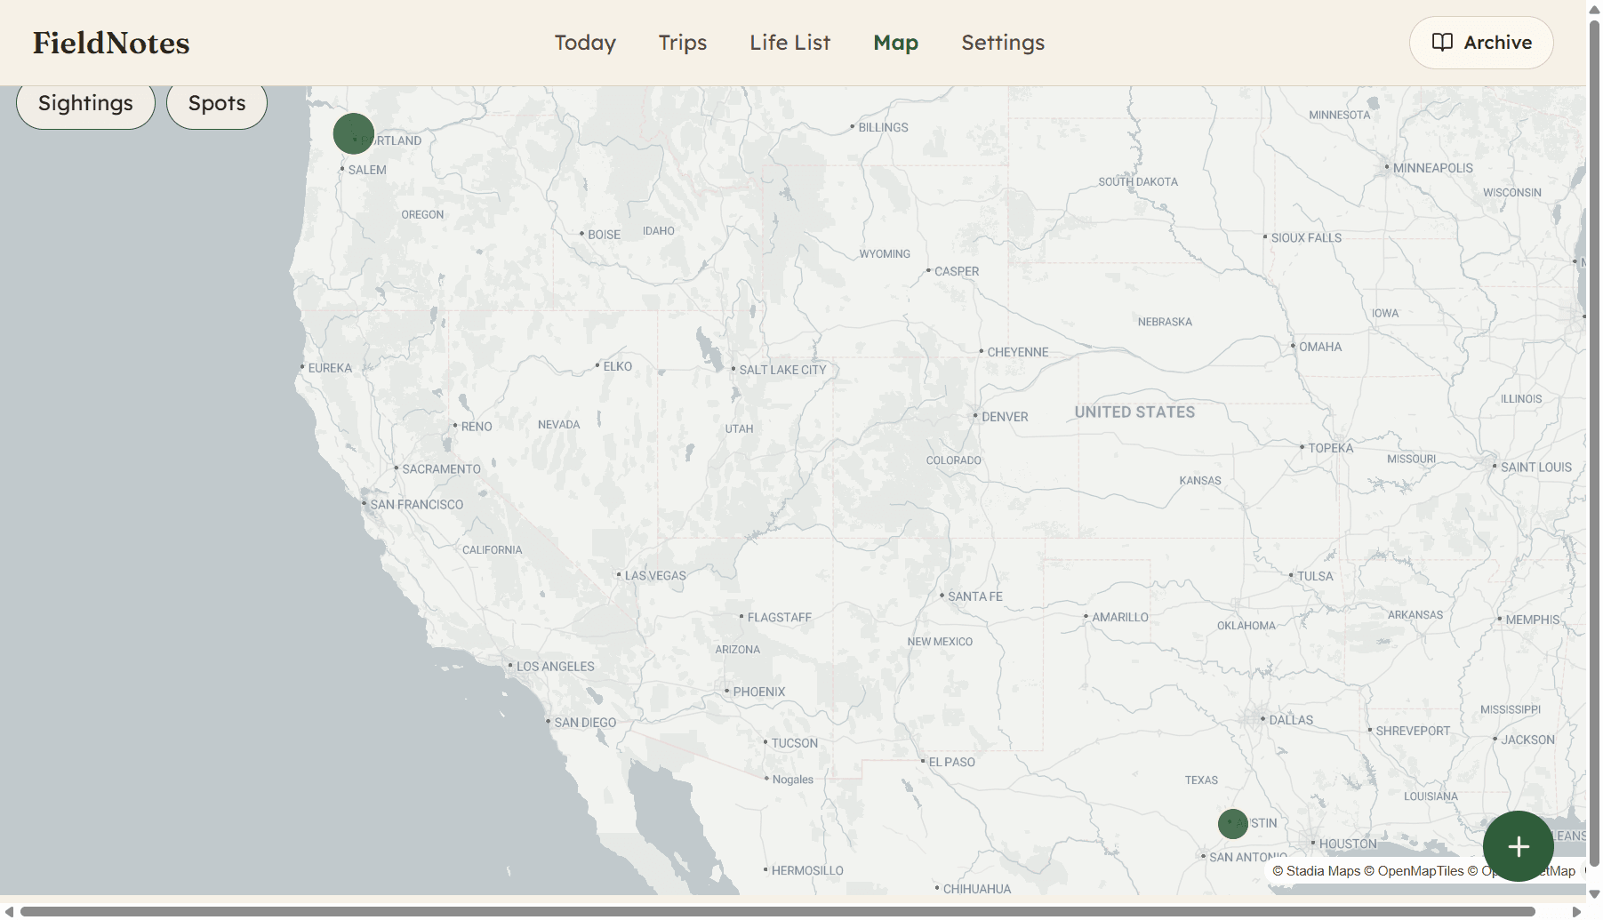This screenshot has width=1603, height=920.
Task: Click the PHOENIX map label
Action: [x=759, y=692]
